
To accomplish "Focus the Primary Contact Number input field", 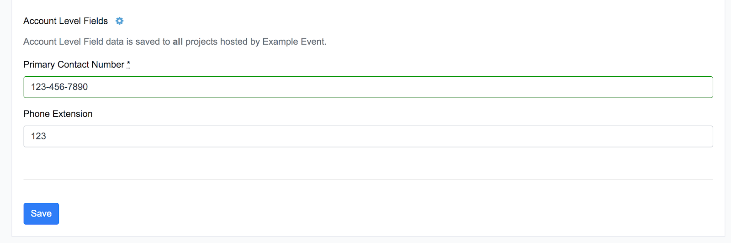I will pyautogui.click(x=368, y=87).
